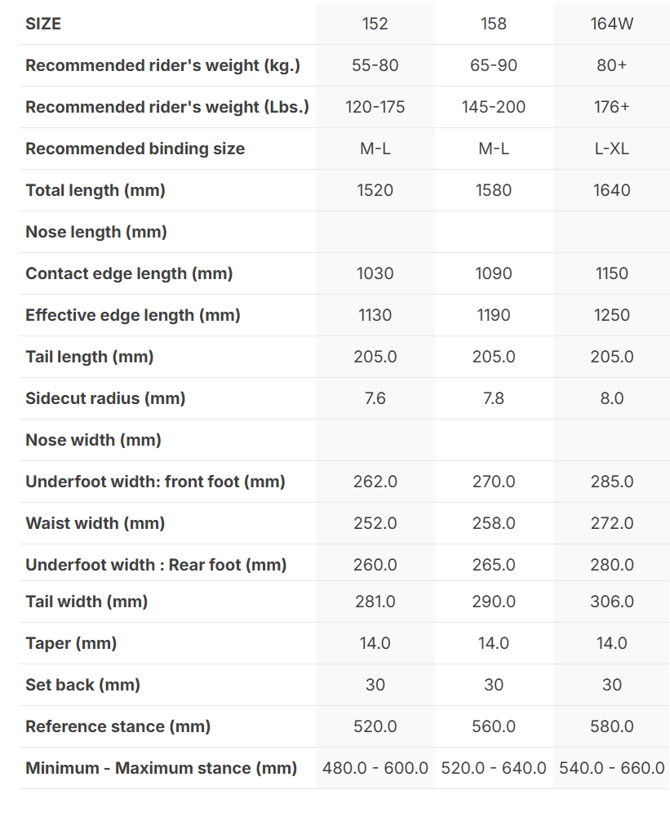Click the 540.0 - 660.0 stance range cell
670x817 pixels.
click(x=612, y=768)
